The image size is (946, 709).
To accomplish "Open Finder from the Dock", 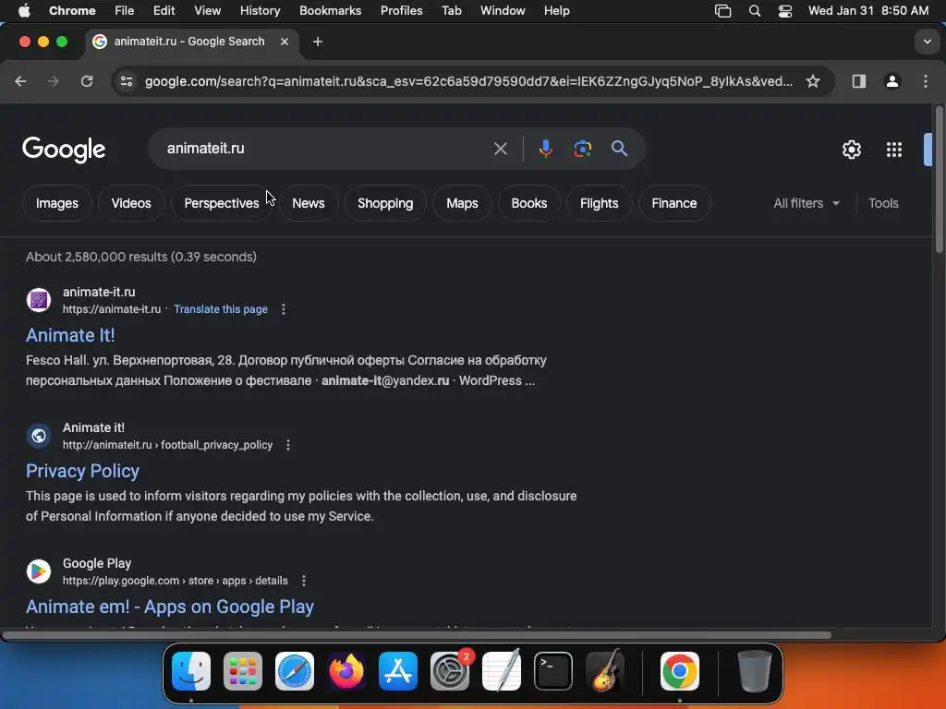I will pyautogui.click(x=191, y=671).
